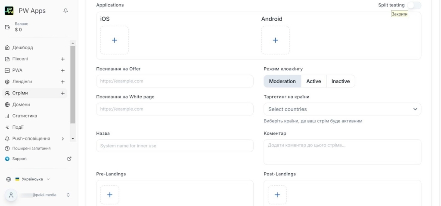The width and height of the screenshot is (441, 206).
Task: Open notifications bell icon
Action: 65,11
